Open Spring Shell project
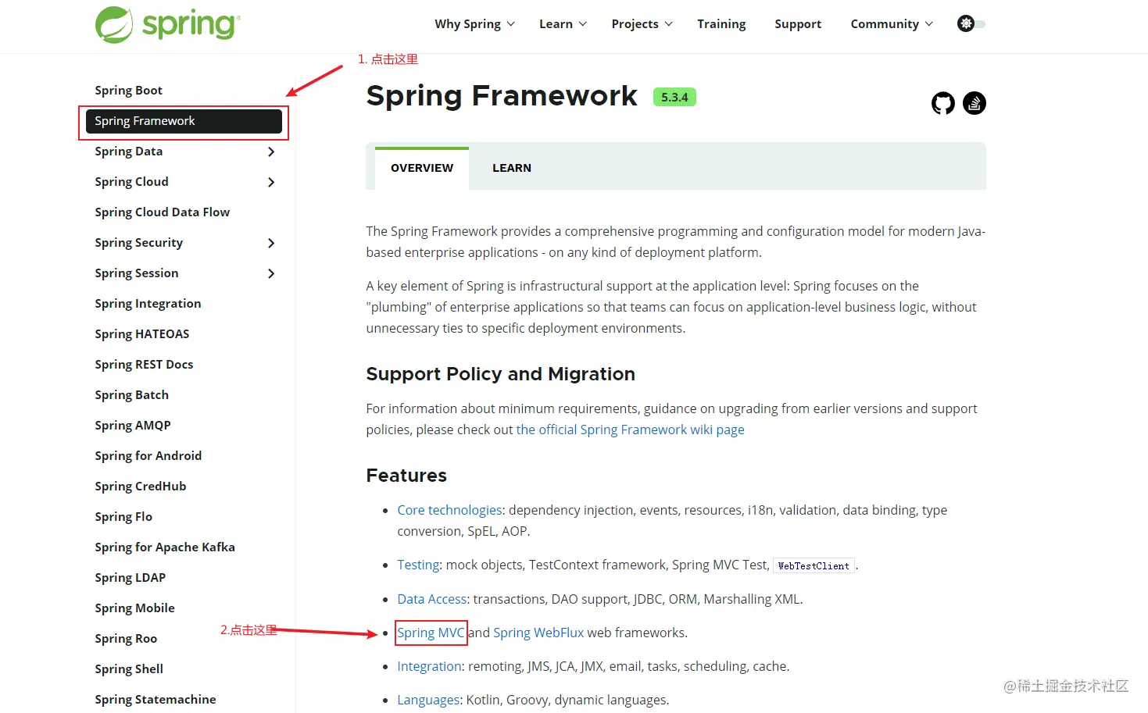 coord(129,669)
